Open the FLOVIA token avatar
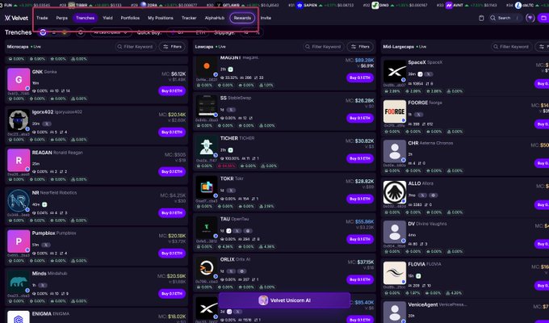 pos(395,273)
